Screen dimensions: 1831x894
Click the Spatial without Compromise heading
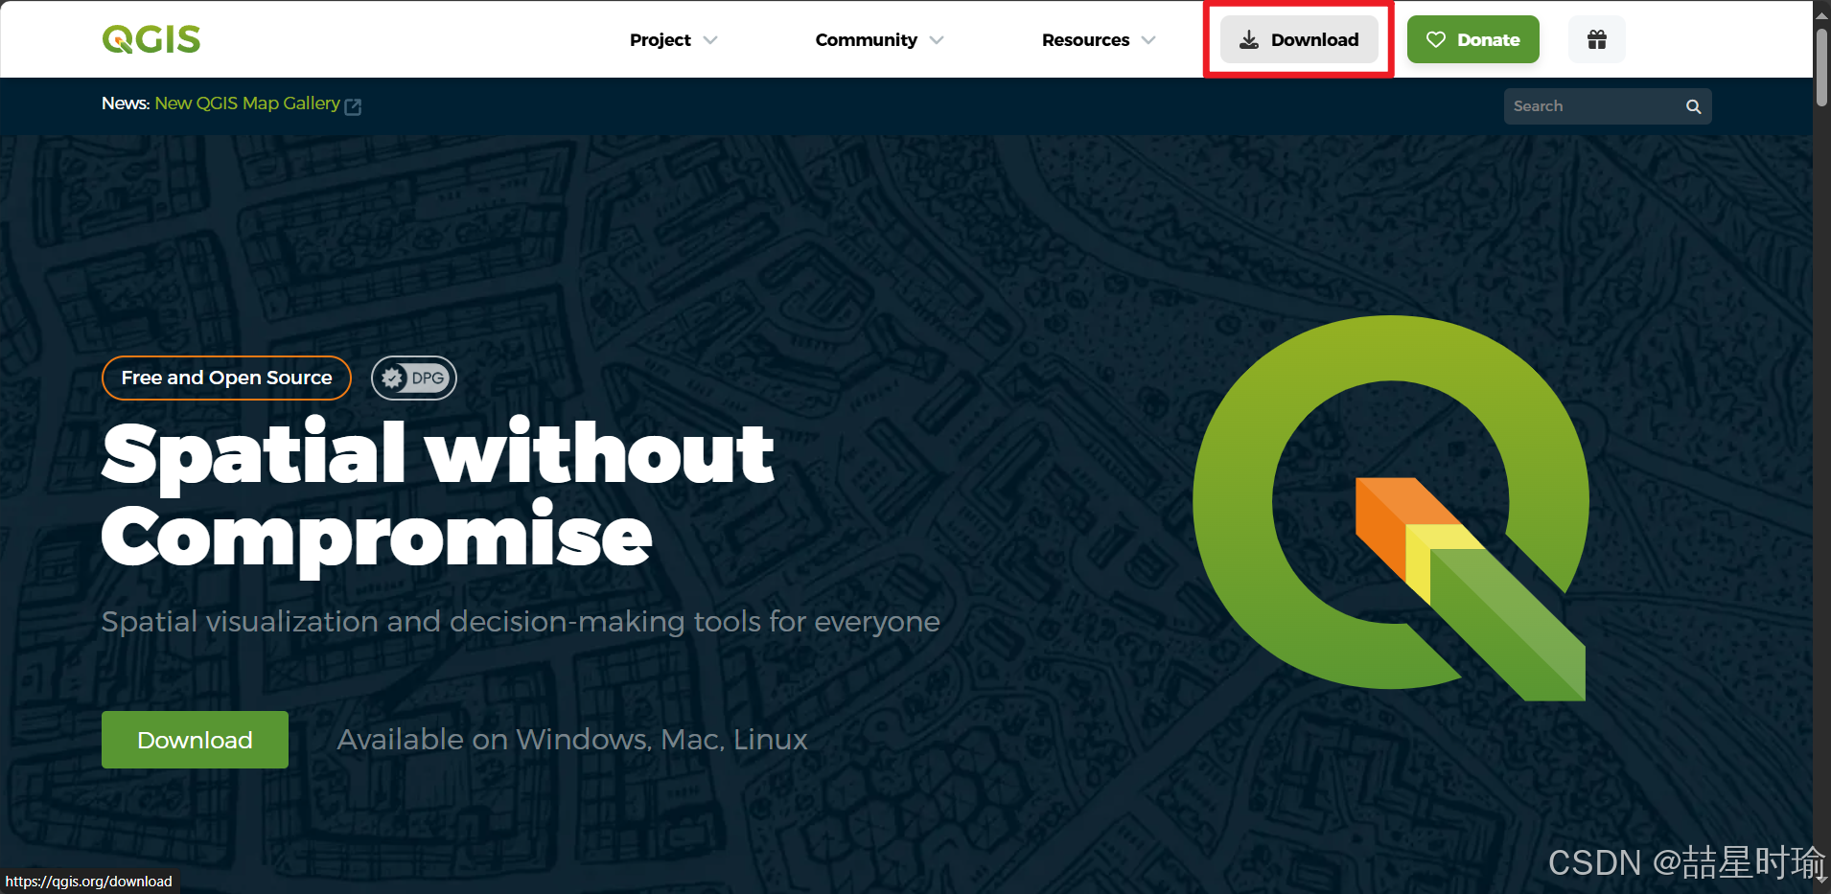(437, 495)
